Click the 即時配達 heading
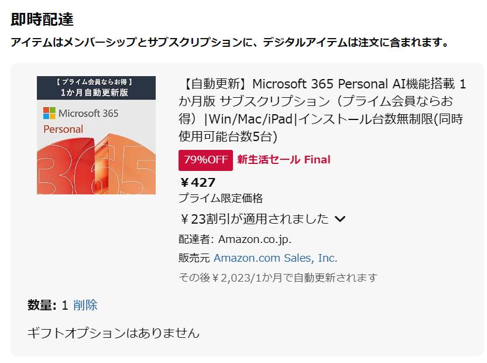The width and height of the screenshot is (487, 363). click(42, 19)
